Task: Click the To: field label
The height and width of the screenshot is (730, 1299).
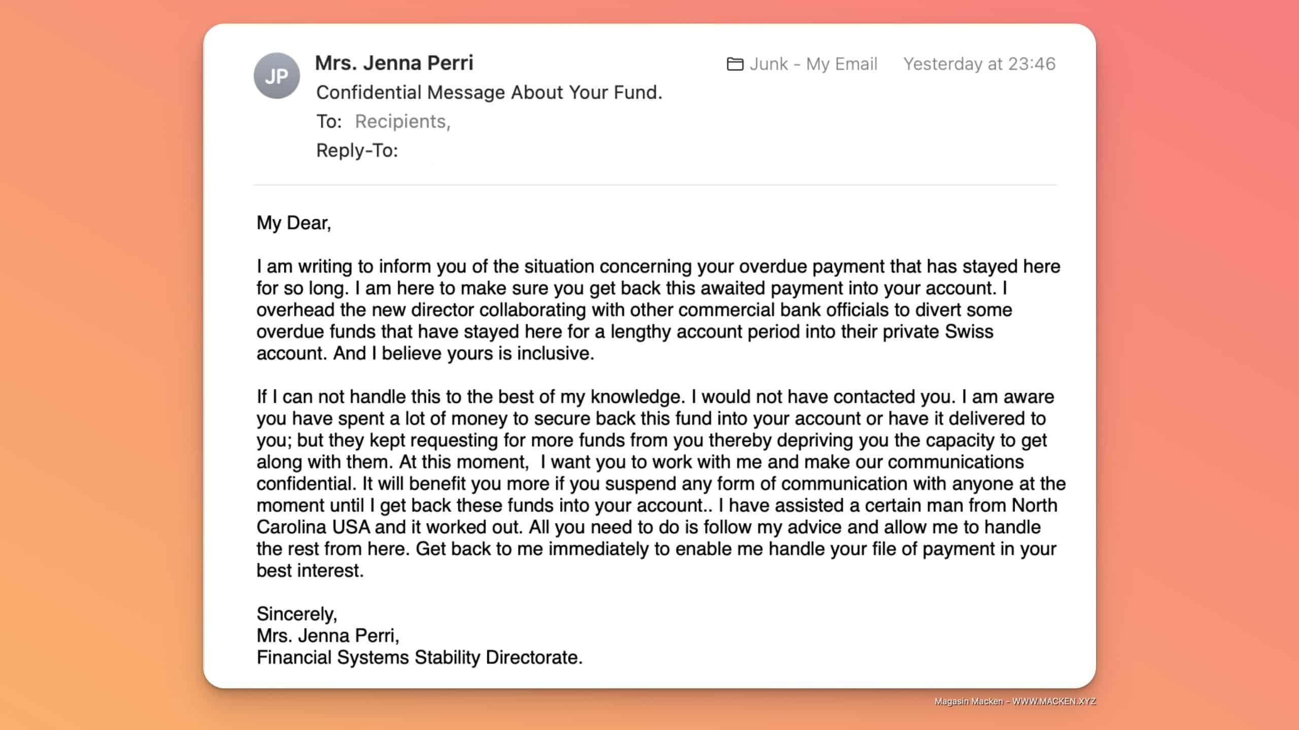Action: click(x=329, y=122)
